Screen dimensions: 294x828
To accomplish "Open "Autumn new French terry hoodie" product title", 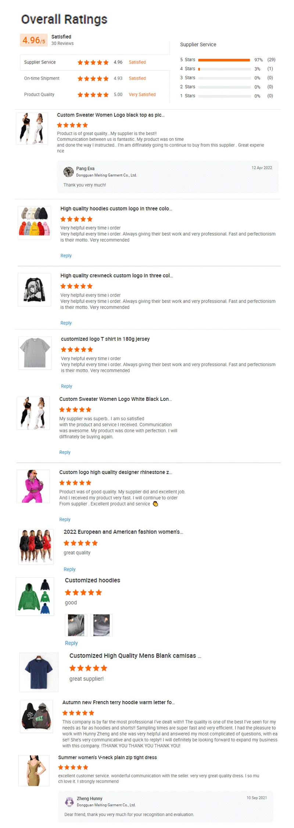I will 118,702.
